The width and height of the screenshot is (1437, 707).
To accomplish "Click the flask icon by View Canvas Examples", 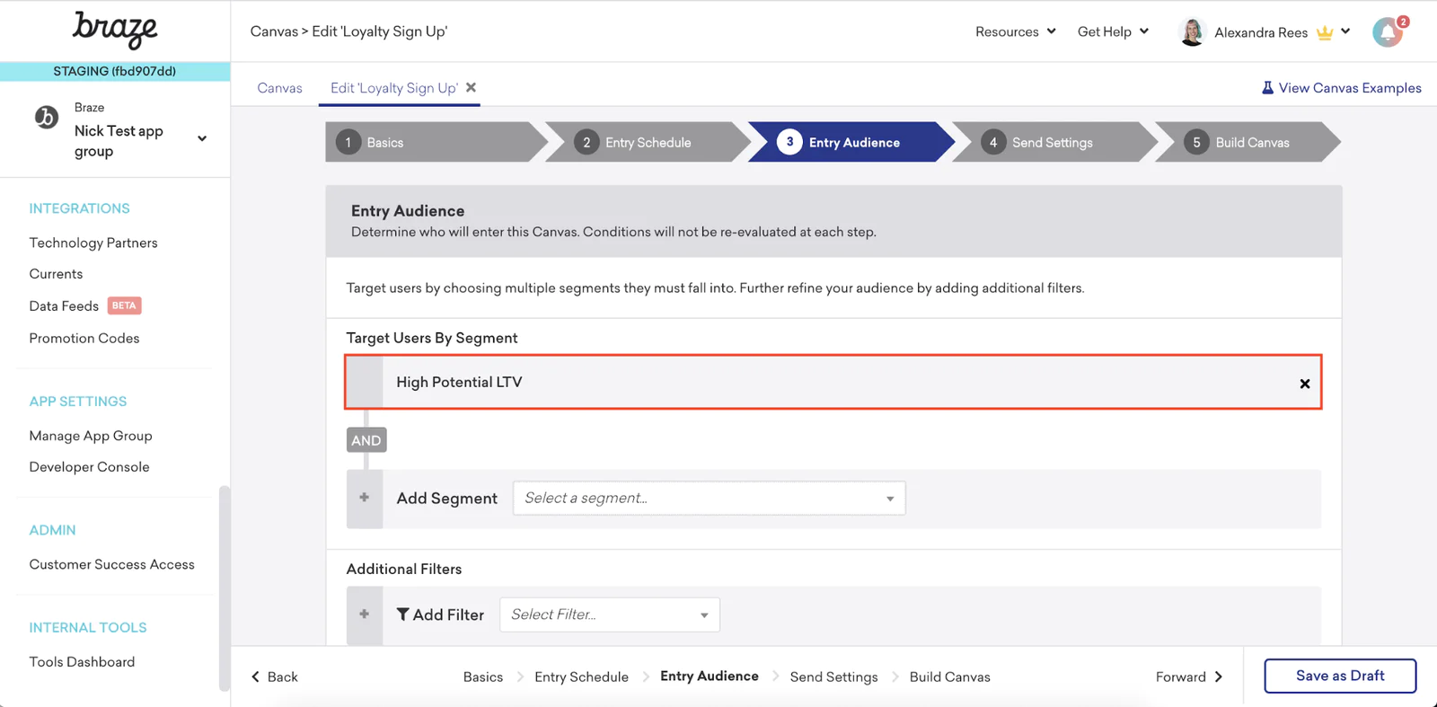I will (x=1267, y=87).
